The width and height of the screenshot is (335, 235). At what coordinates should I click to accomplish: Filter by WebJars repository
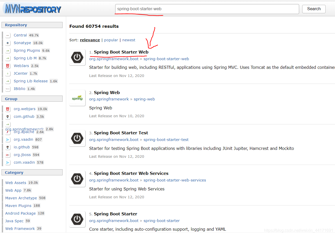(21, 66)
